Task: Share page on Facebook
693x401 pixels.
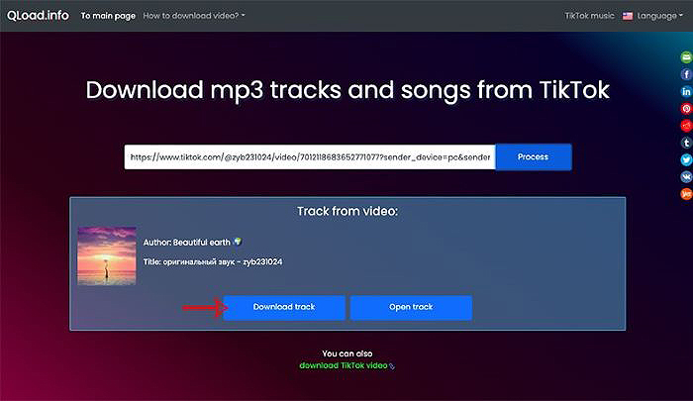Action: point(686,74)
